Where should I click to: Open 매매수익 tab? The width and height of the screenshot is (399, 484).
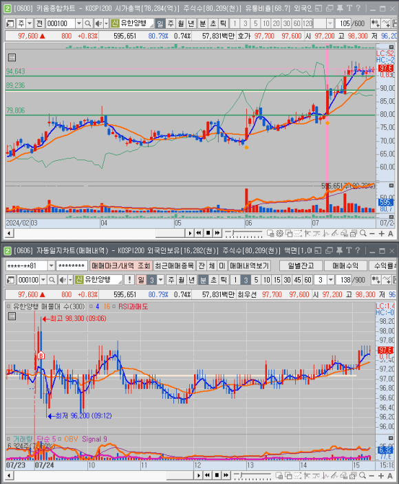[x=345, y=265]
